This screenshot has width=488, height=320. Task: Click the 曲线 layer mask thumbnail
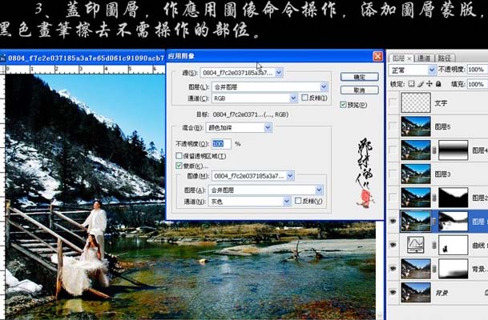pos(453,244)
